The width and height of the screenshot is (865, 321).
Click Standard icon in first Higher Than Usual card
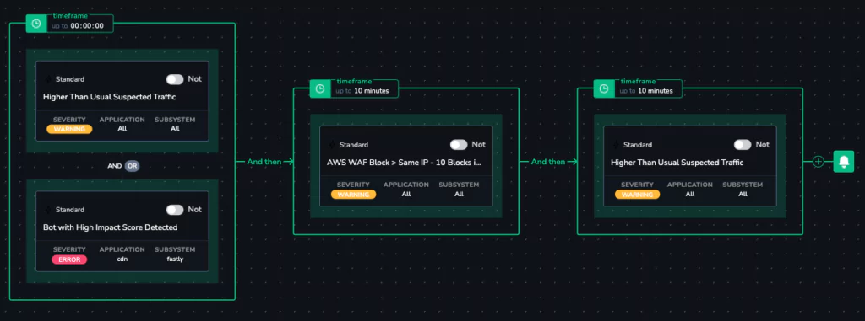coord(48,79)
